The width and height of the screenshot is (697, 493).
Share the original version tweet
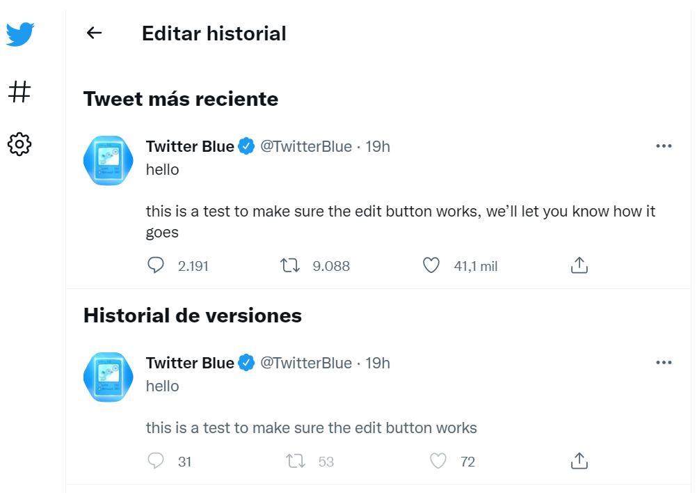click(579, 461)
